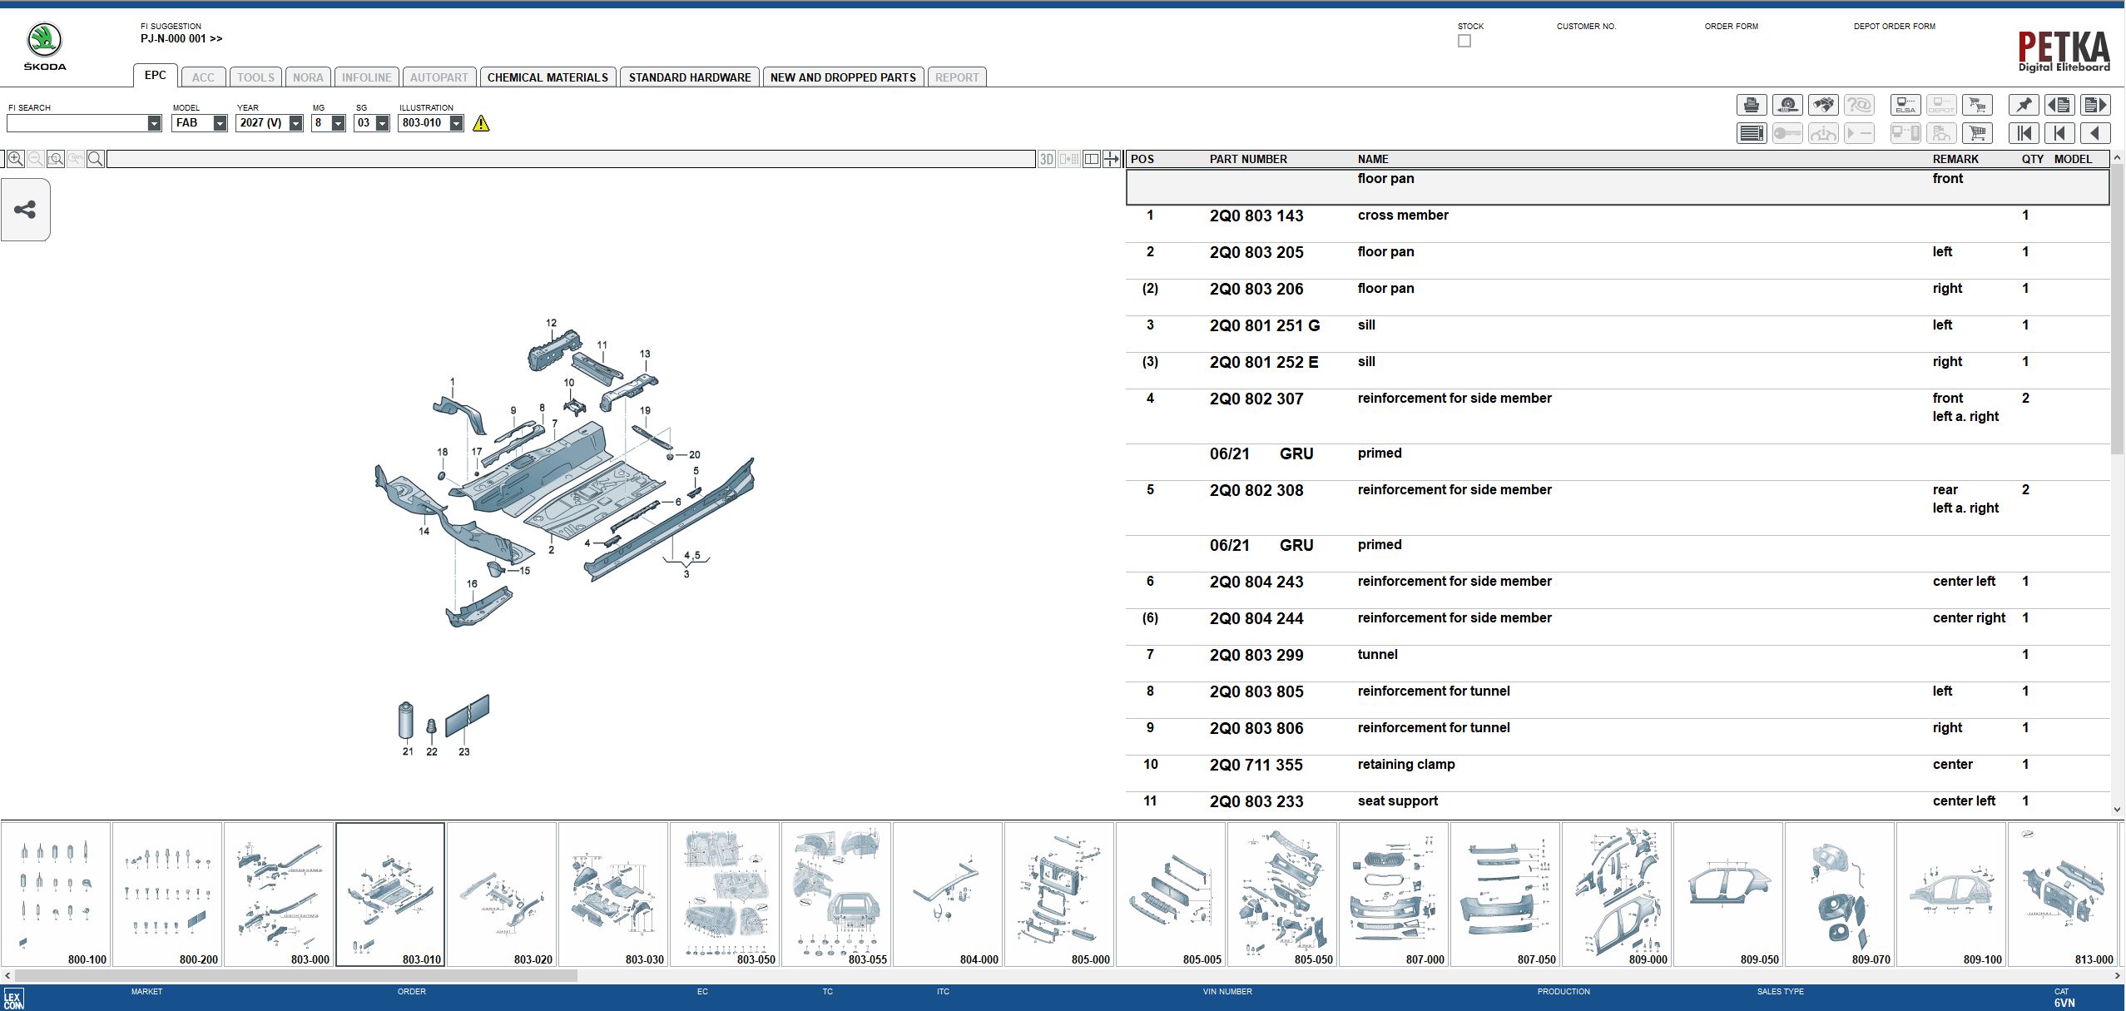Open the binoculars search tool
Screen dimensions: 2126x1011
coord(1822,105)
